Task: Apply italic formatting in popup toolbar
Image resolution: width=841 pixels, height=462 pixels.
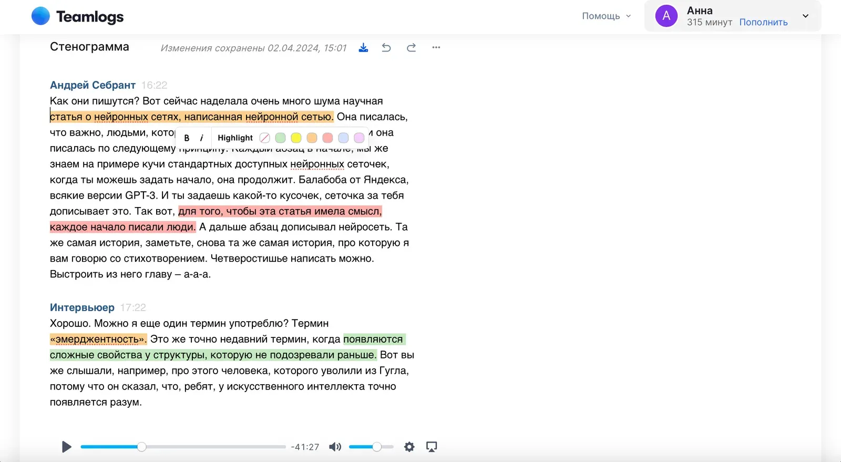Action: [x=201, y=138]
